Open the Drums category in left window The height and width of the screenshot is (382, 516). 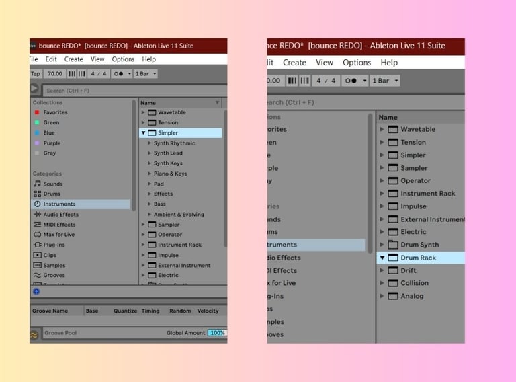52,194
